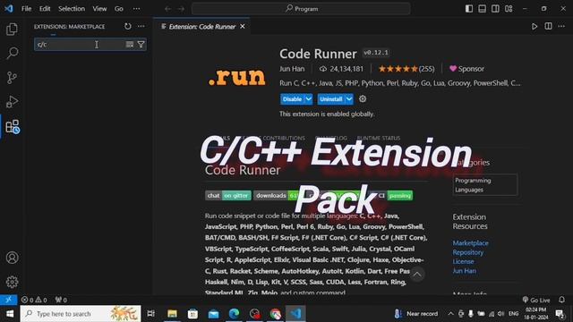Open the remote window status button
The width and height of the screenshot is (573, 322).
point(8,300)
